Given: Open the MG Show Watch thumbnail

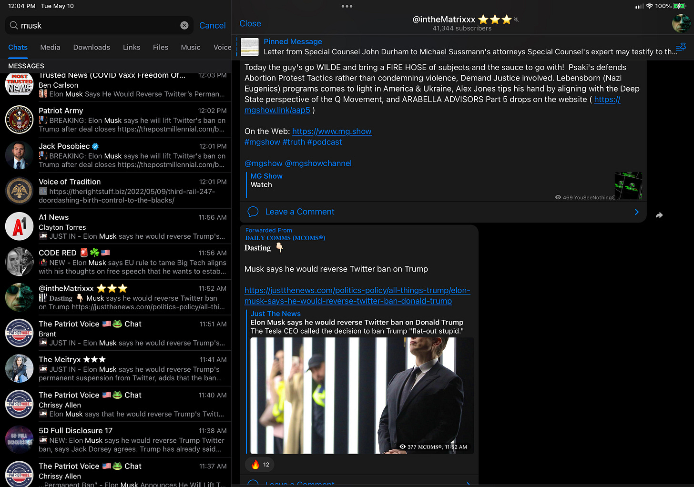Looking at the screenshot, I should (628, 186).
